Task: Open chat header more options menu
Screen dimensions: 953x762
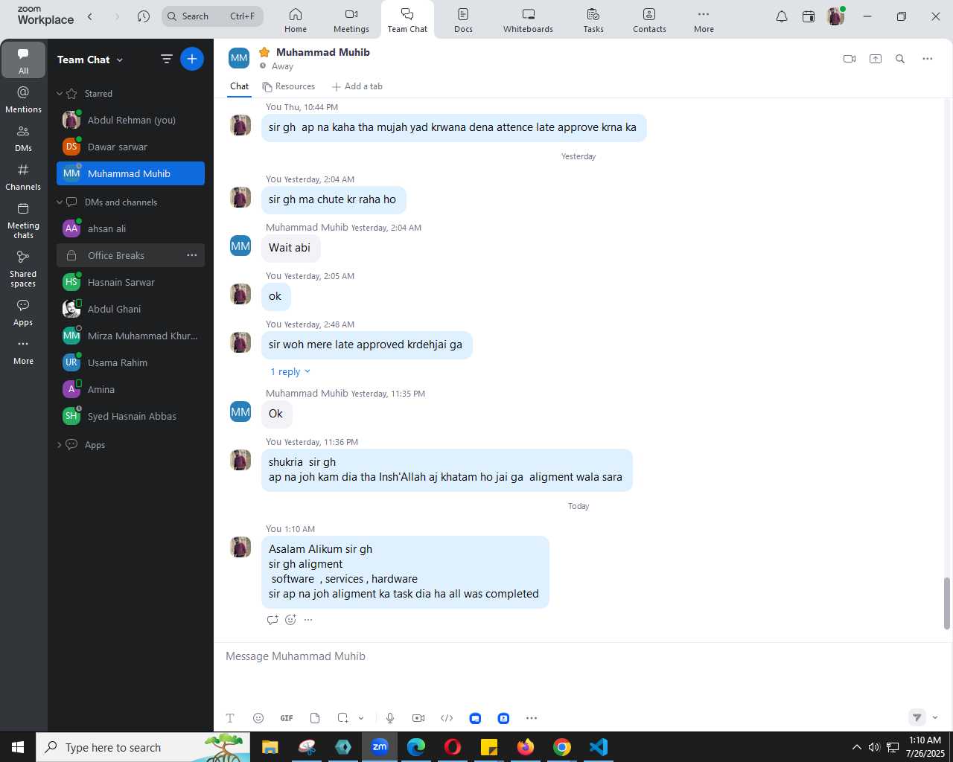Action: coord(928,59)
